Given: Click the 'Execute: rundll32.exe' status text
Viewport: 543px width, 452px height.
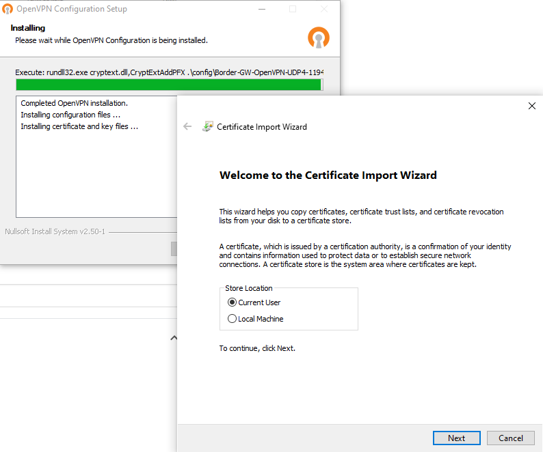Looking at the screenshot, I should [x=169, y=72].
